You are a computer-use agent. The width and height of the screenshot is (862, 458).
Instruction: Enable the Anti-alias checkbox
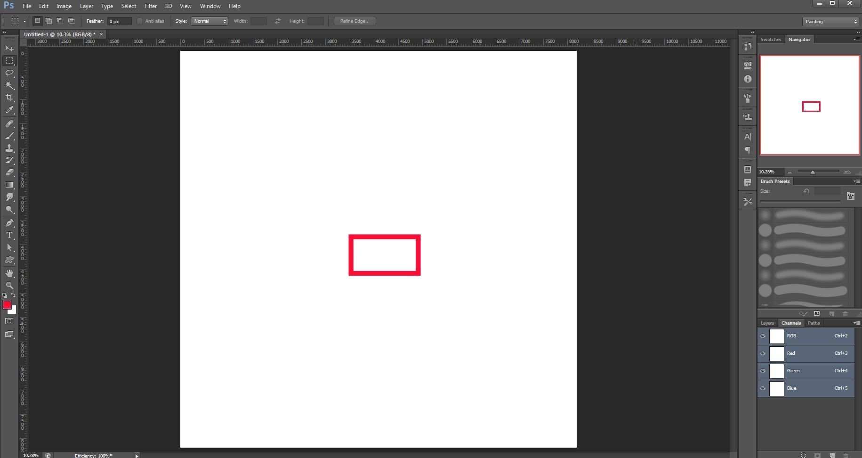(140, 21)
